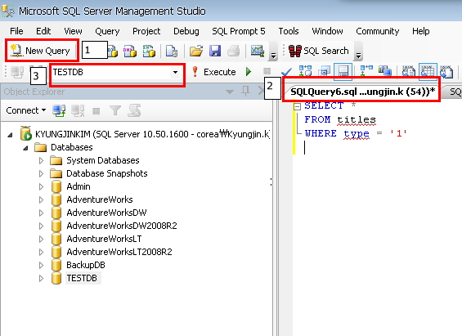
Task: Click the Save floppy disk icon
Action: pos(215,51)
